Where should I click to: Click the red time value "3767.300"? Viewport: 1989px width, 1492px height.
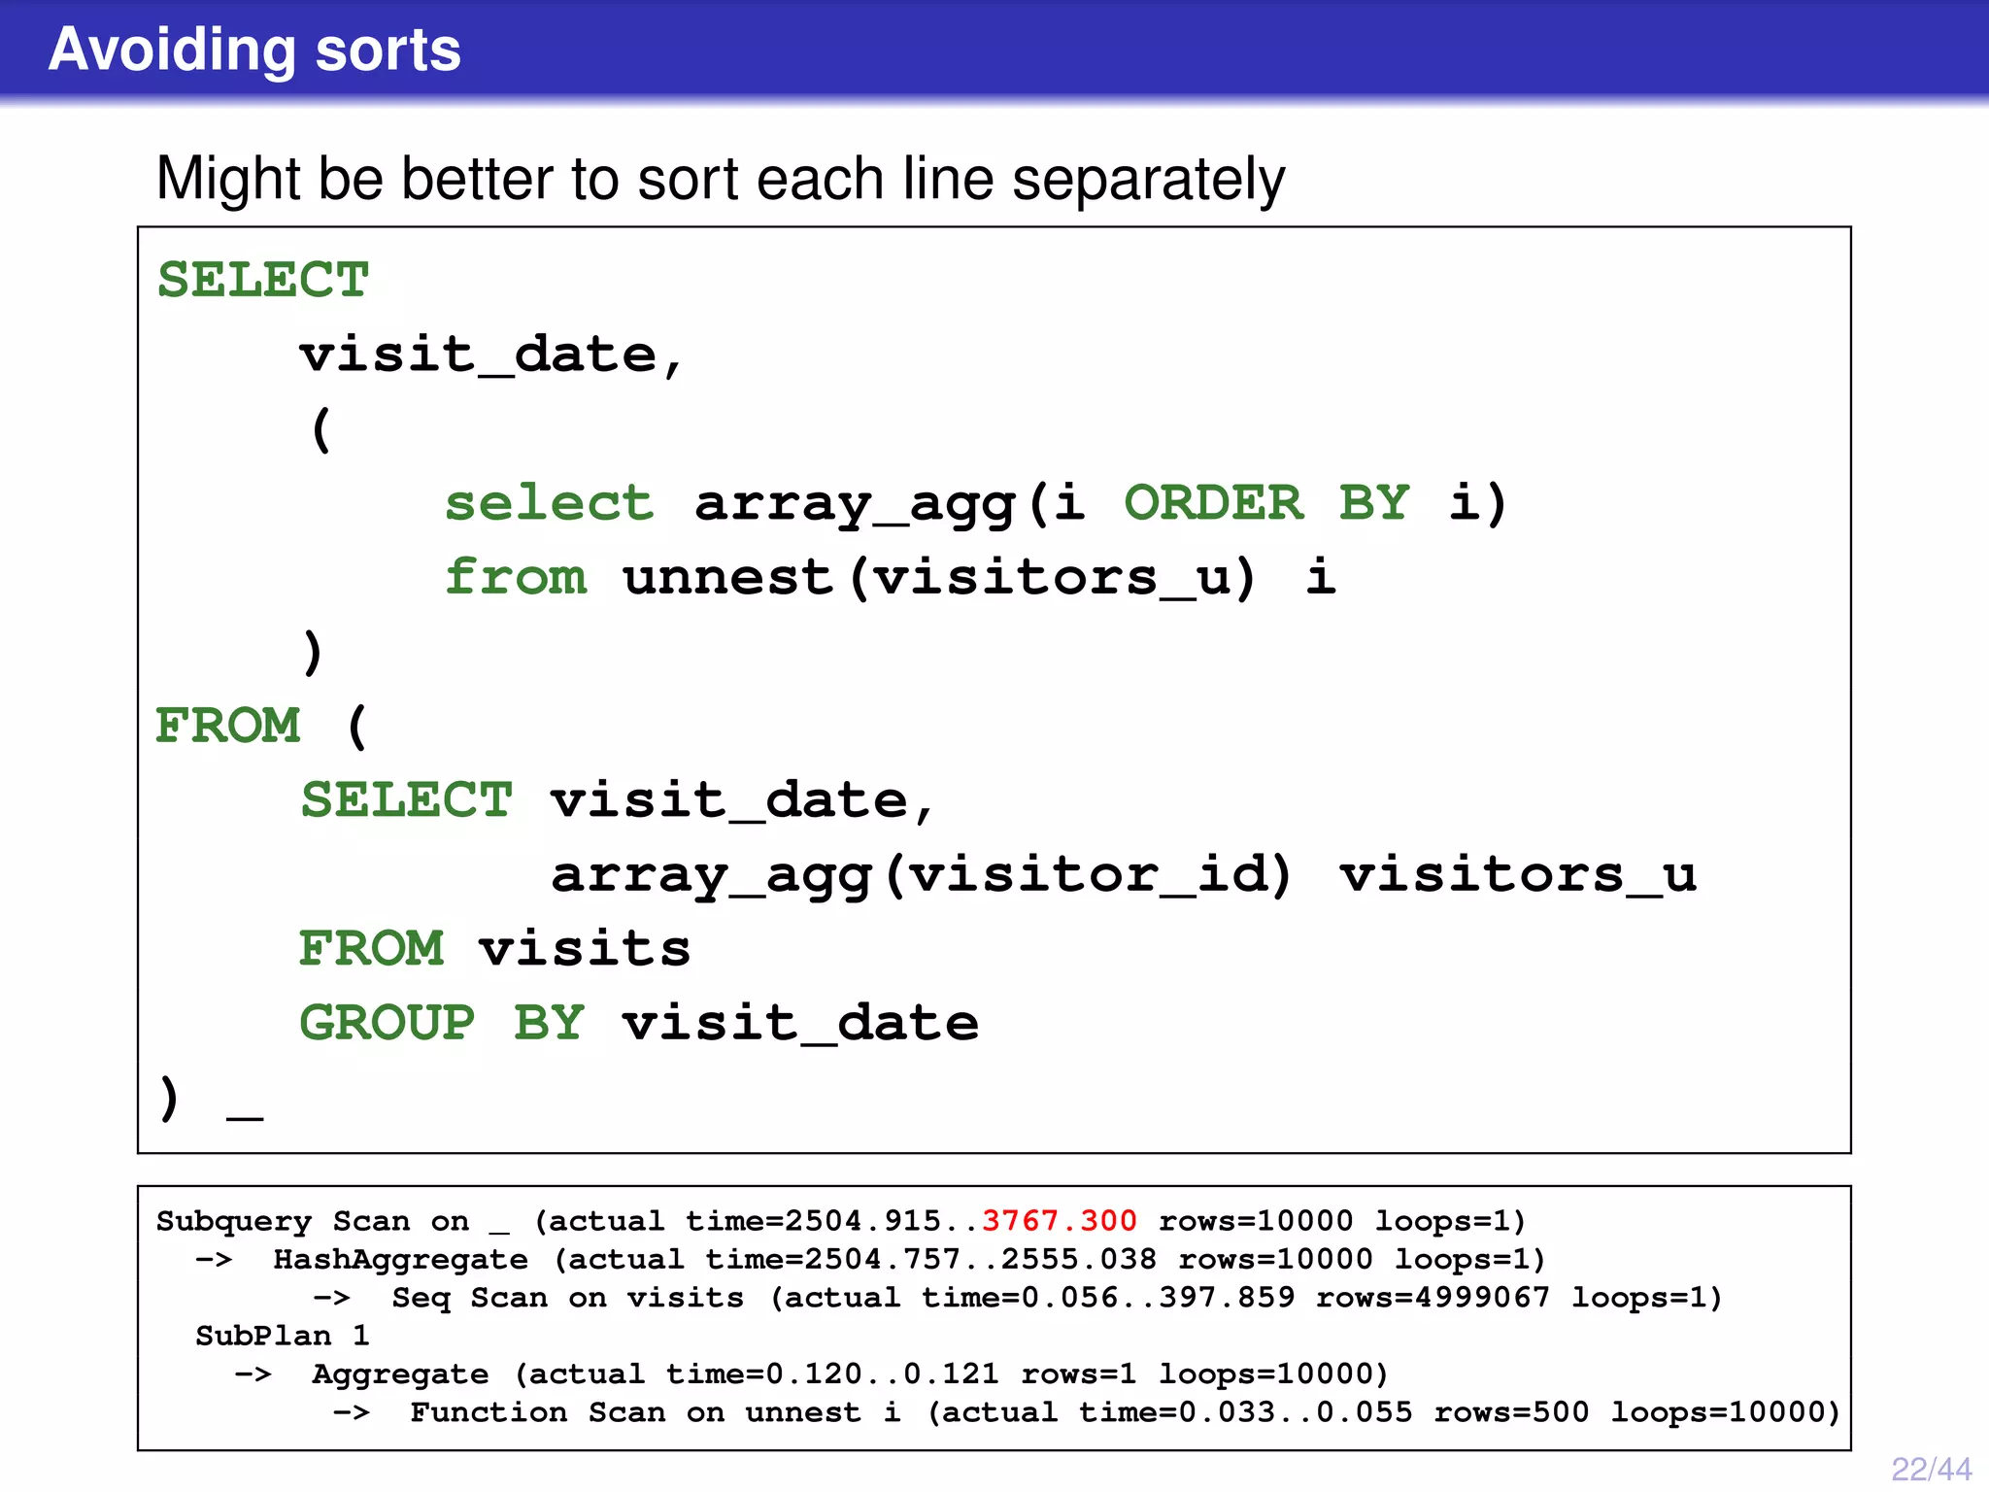tap(1059, 1221)
